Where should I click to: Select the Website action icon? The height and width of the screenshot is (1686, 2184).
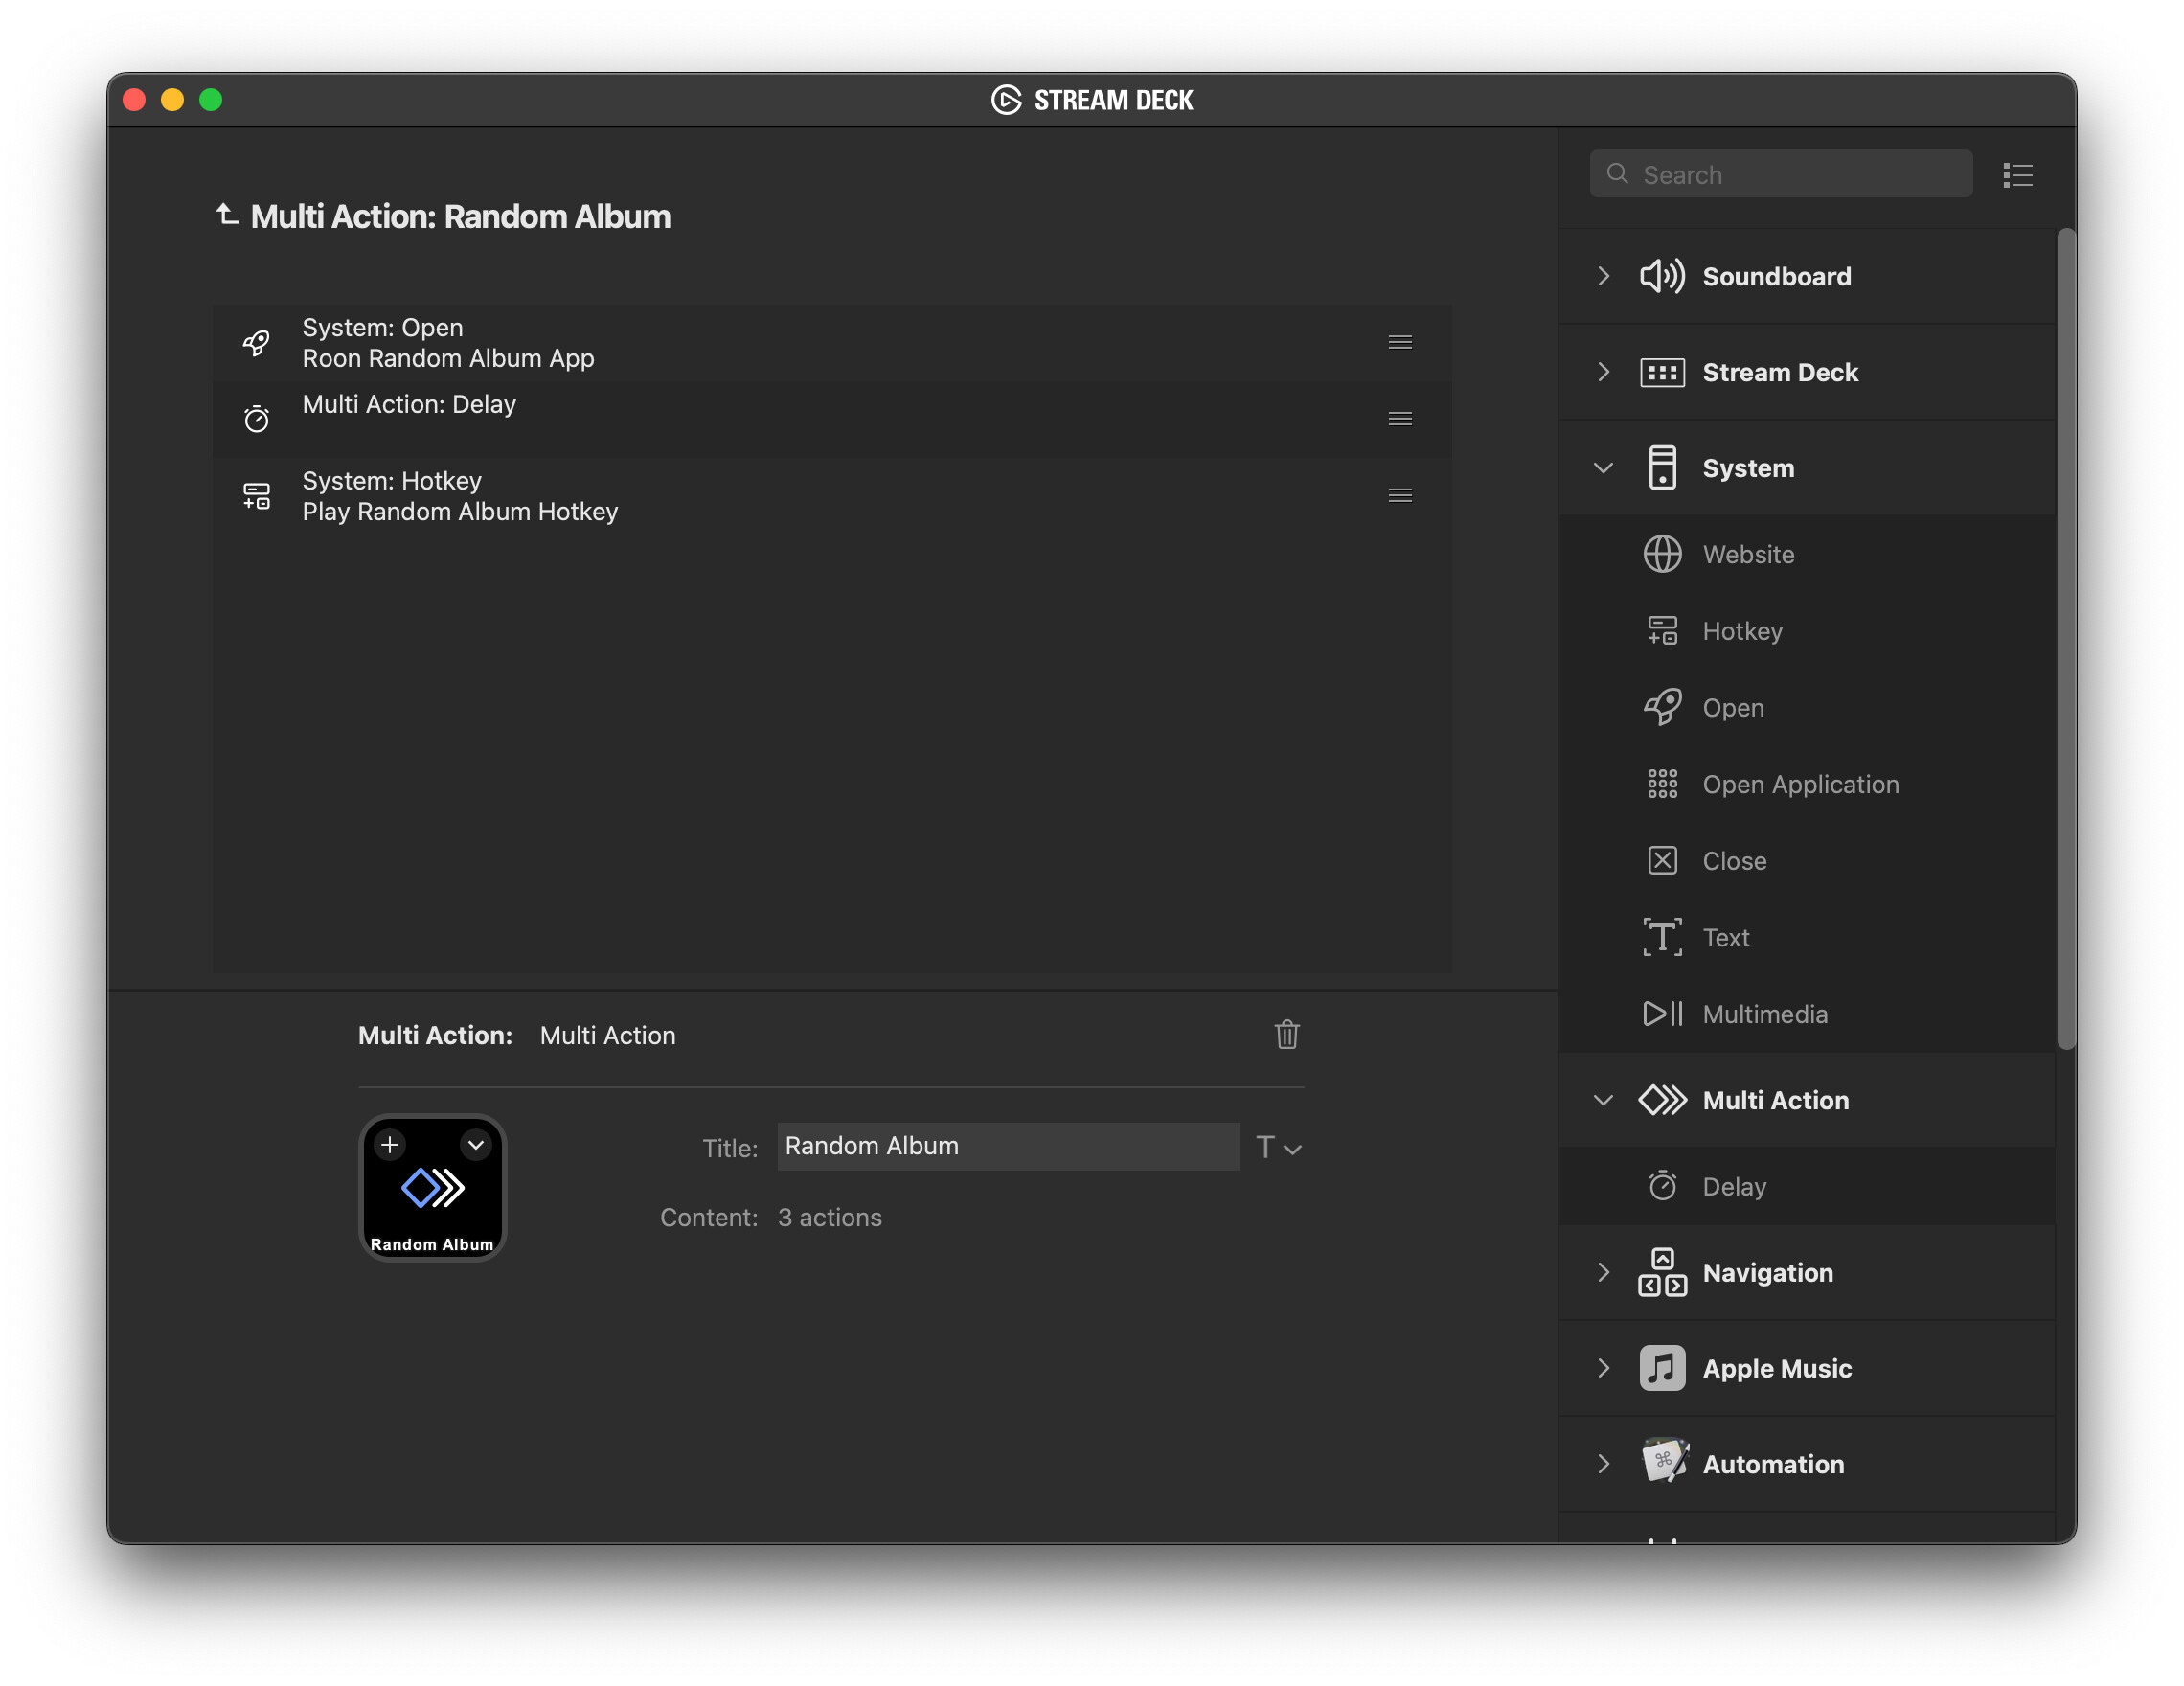[x=1662, y=554]
